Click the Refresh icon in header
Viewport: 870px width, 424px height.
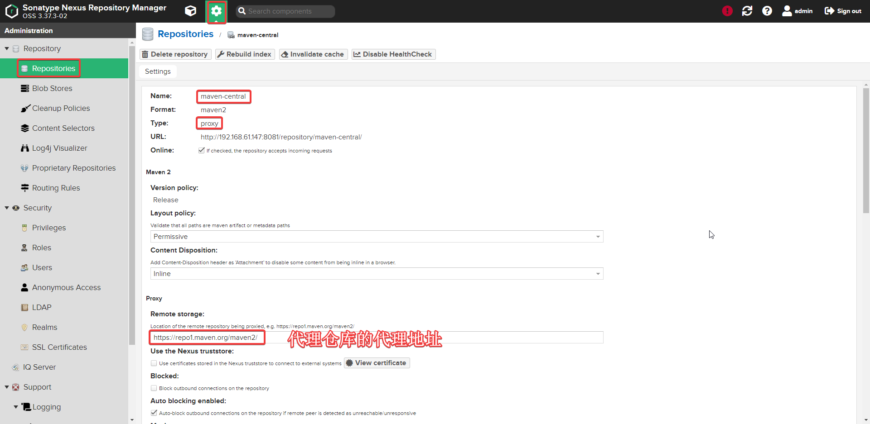point(747,11)
